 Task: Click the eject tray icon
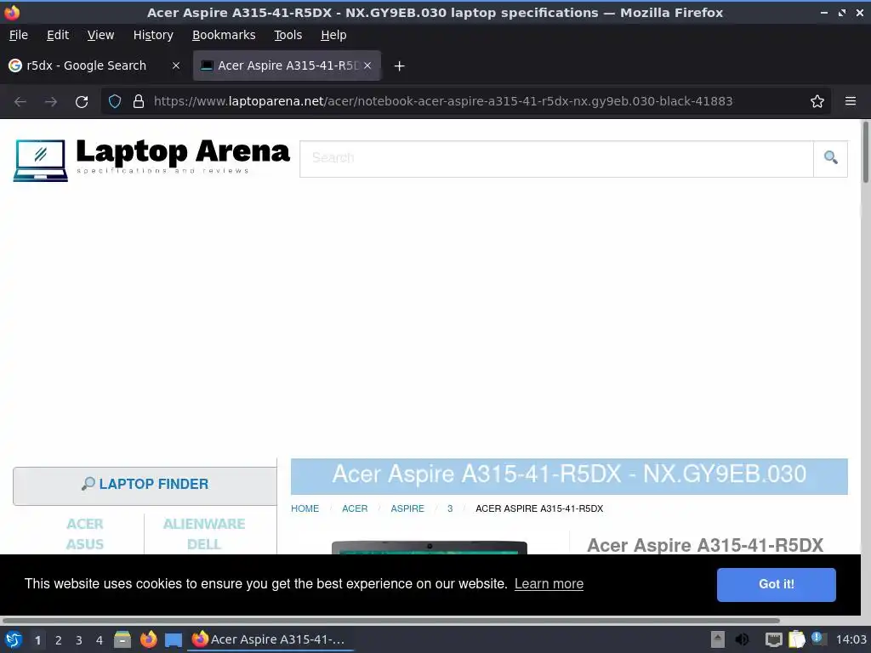click(x=718, y=639)
